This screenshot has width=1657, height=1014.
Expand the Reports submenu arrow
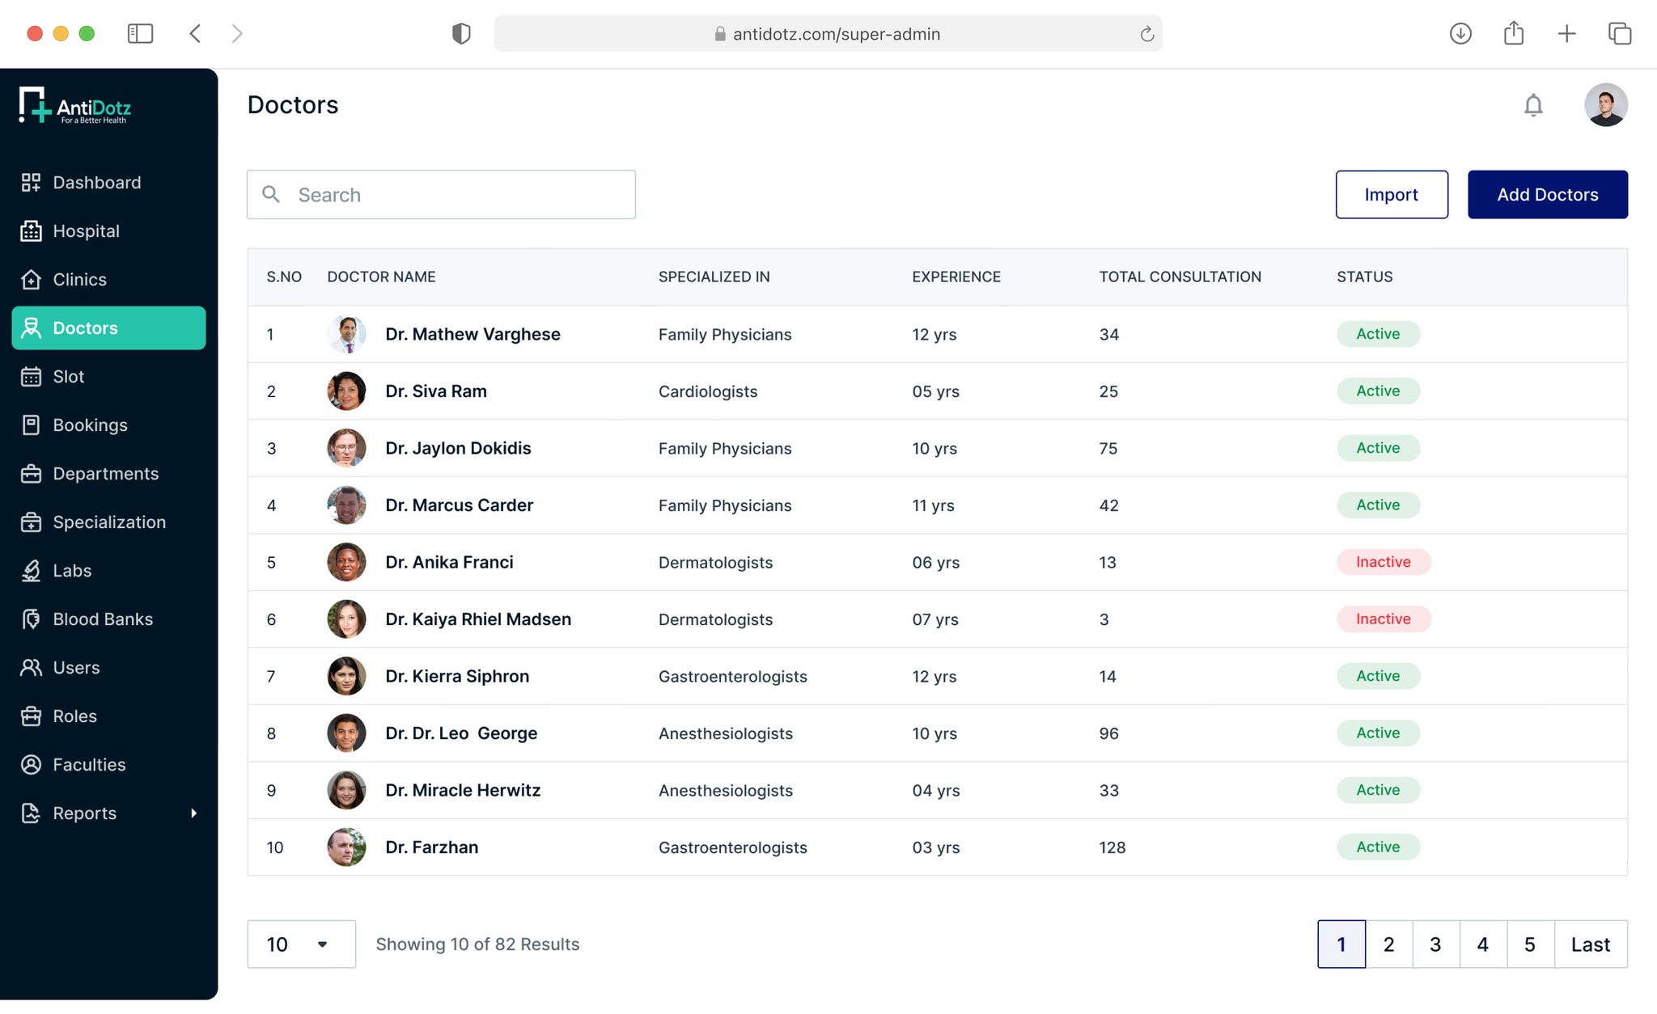tap(193, 813)
